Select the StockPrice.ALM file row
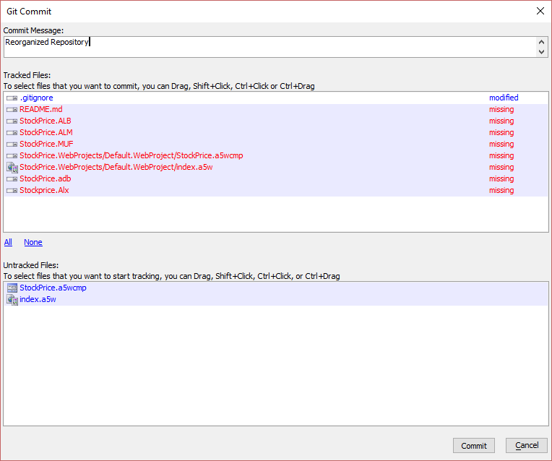 pos(276,132)
